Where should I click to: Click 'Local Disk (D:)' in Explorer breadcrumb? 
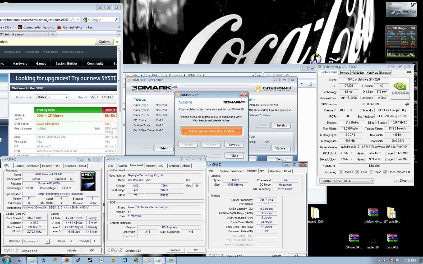154,75
